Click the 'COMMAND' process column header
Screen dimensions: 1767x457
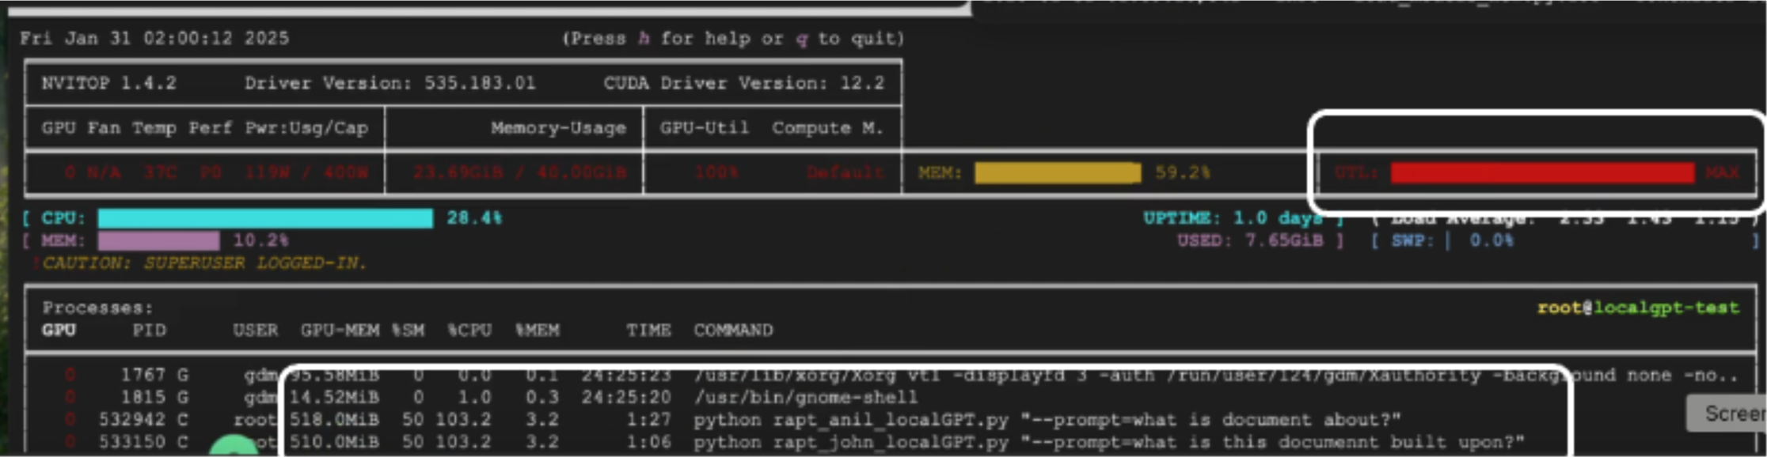coord(733,330)
